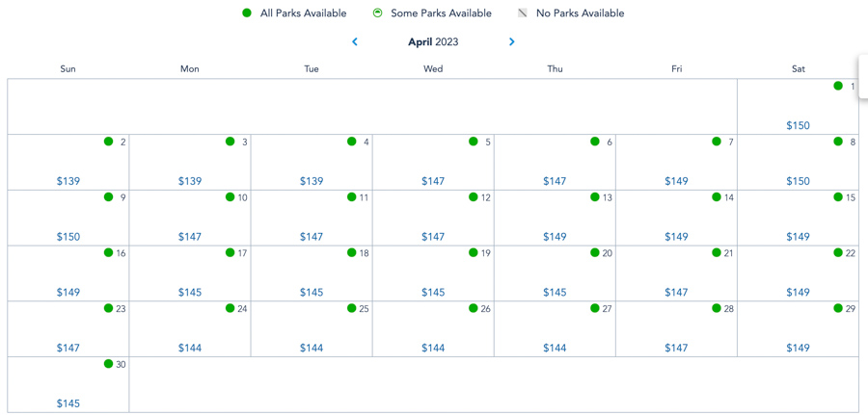Image resolution: width=868 pixels, height=415 pixels.
Task: Go to the previous month with left chevron
Action: (355, 42)
